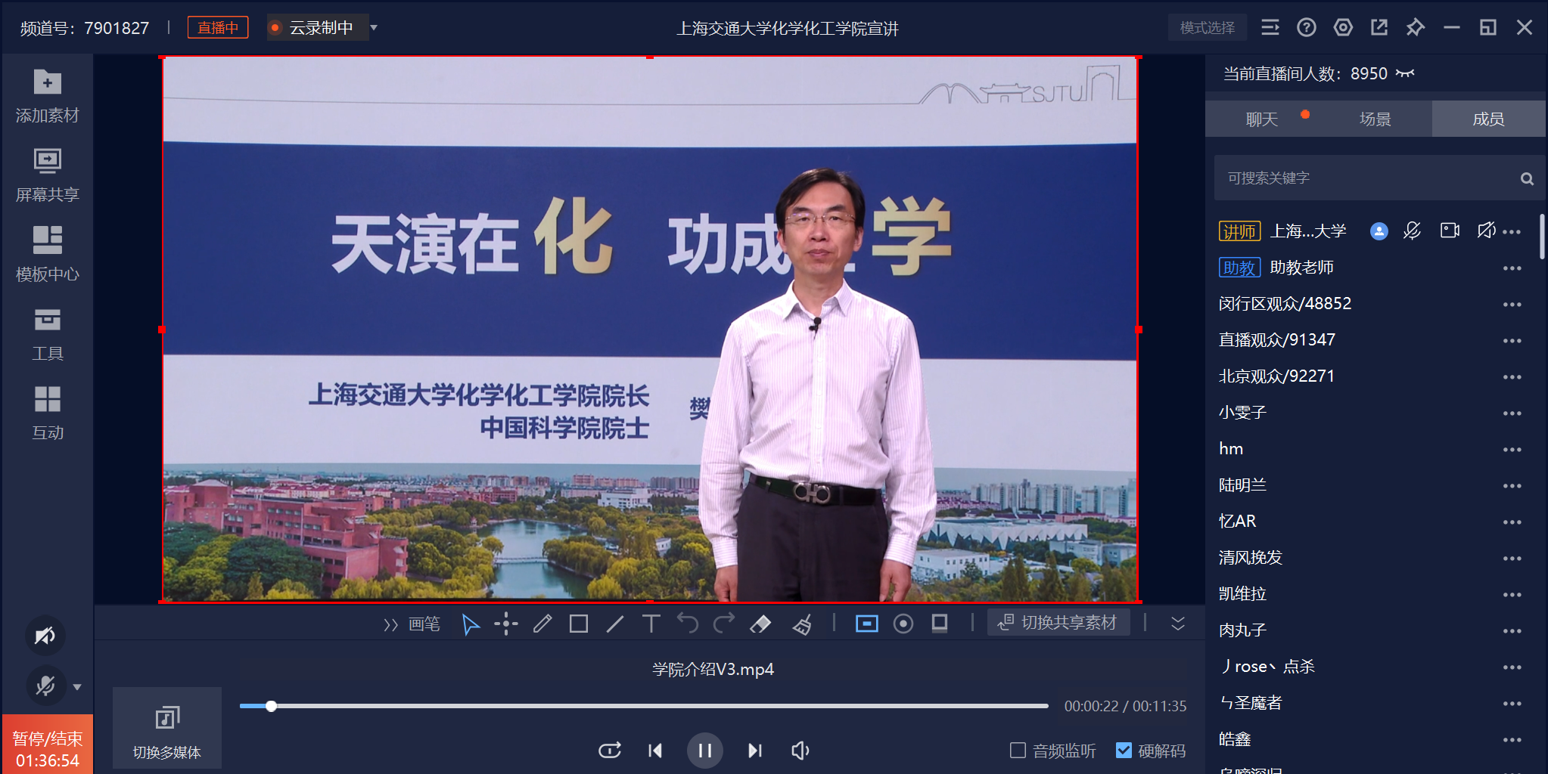This screenshot has height=774, width=1548.
Task: Open the 云录制中 recording dropdown arrow
Action: 374,28
